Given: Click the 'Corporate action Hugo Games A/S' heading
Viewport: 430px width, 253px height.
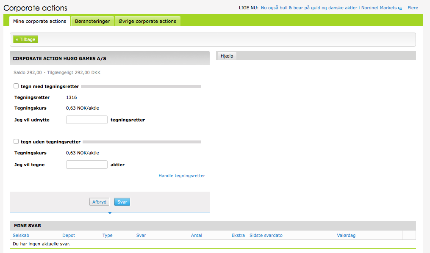Looking at the screenshot, I should [x=59, y=58].
